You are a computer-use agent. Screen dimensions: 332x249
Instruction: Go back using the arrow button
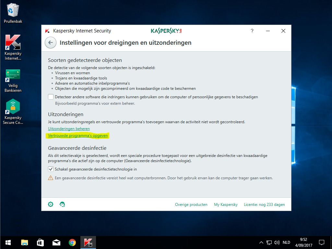coord(51,42)
